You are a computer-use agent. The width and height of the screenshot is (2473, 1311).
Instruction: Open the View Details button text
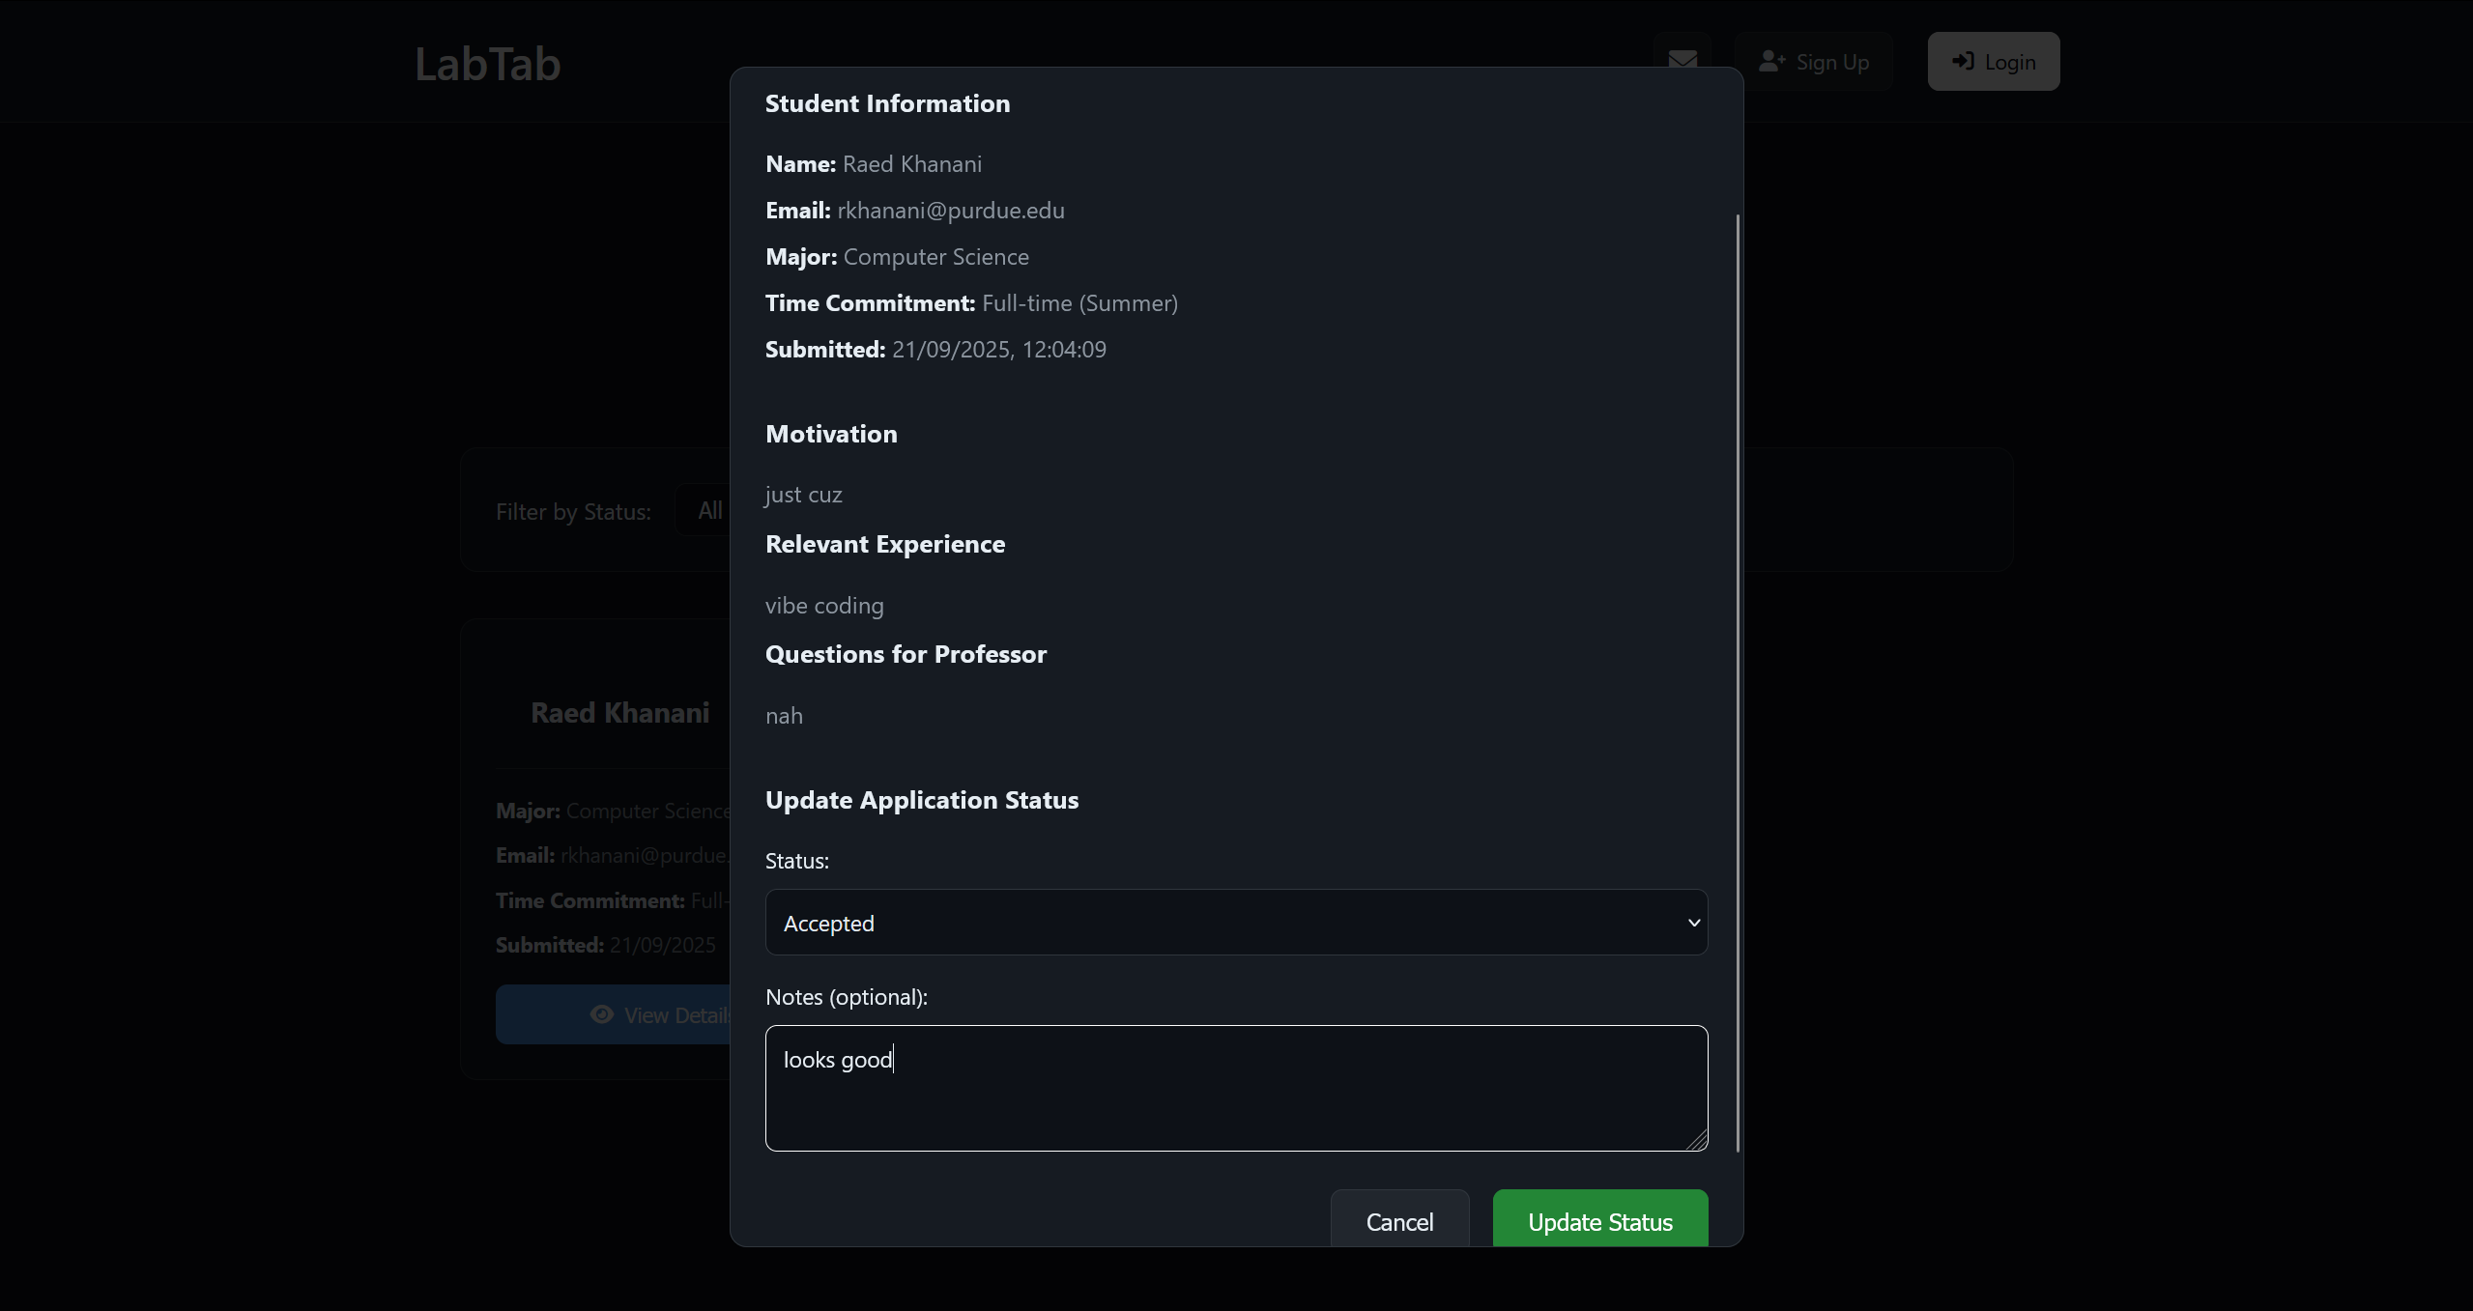pos(676,1015)
